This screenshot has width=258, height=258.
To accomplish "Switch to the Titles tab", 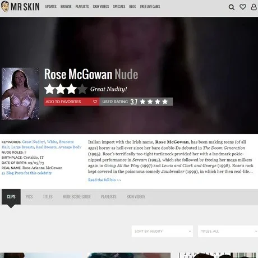I will 48,197.
